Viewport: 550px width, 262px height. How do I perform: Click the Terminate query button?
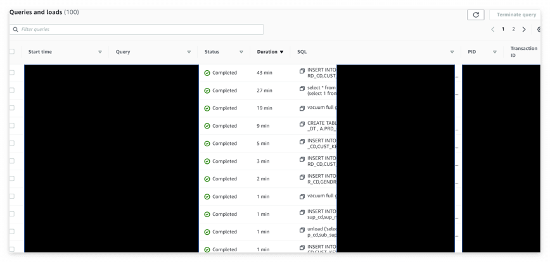515,15
